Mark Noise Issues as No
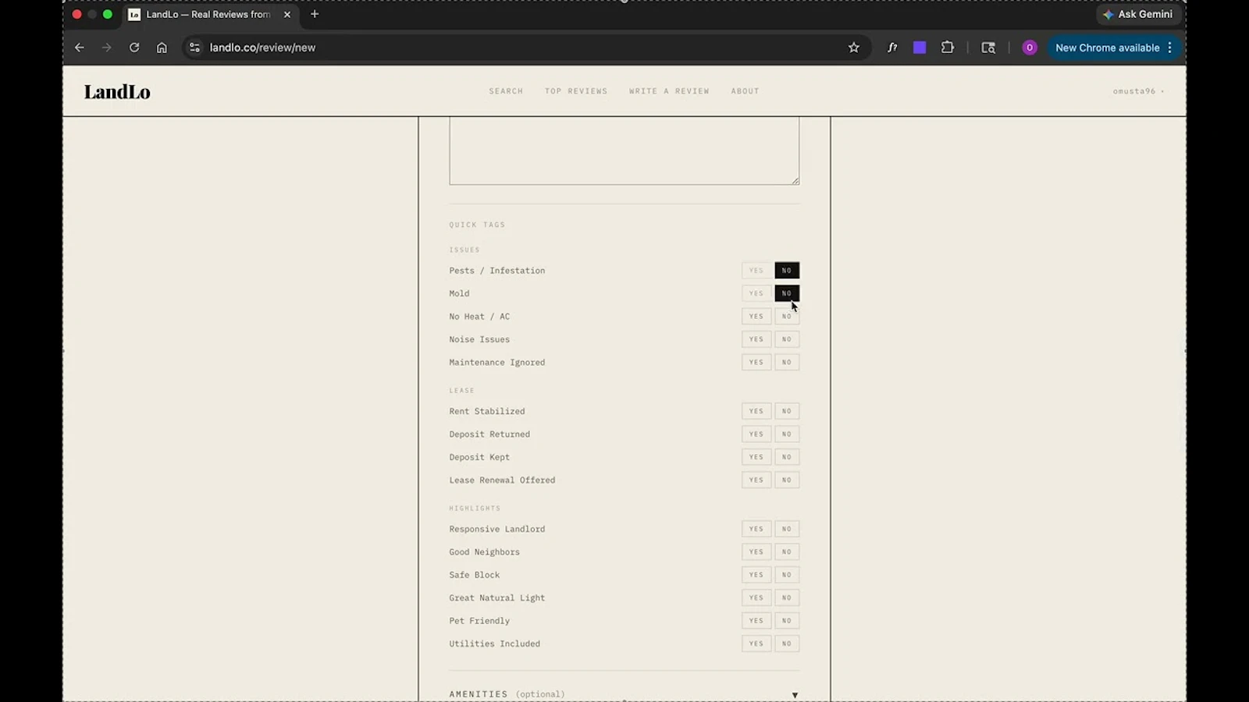 tap(787, 339)
